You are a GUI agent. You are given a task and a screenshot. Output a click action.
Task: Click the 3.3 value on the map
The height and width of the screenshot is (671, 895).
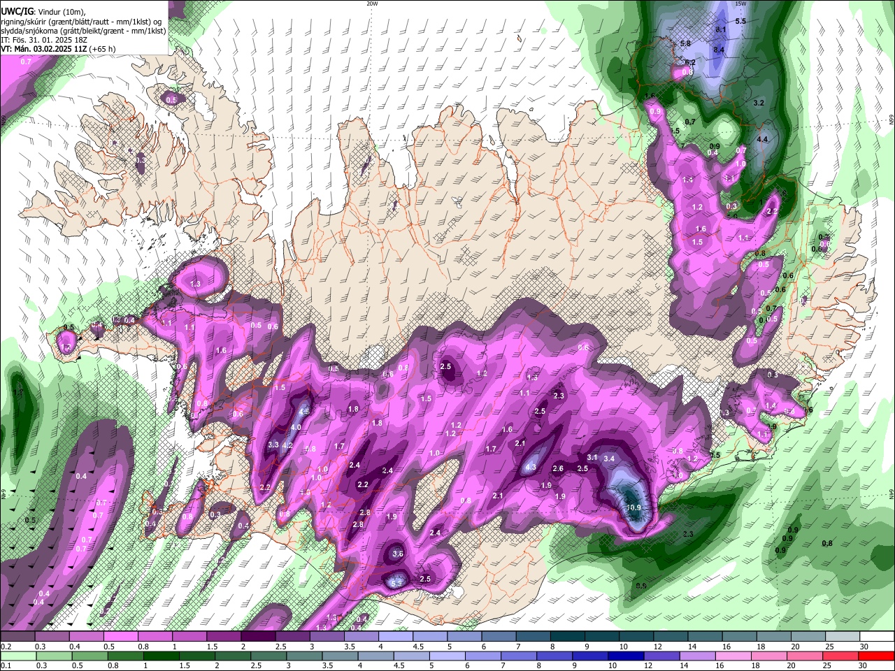point(273,445)
